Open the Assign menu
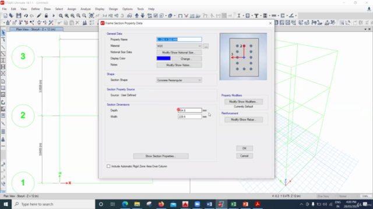373x209 pixels. pos(72,9)
